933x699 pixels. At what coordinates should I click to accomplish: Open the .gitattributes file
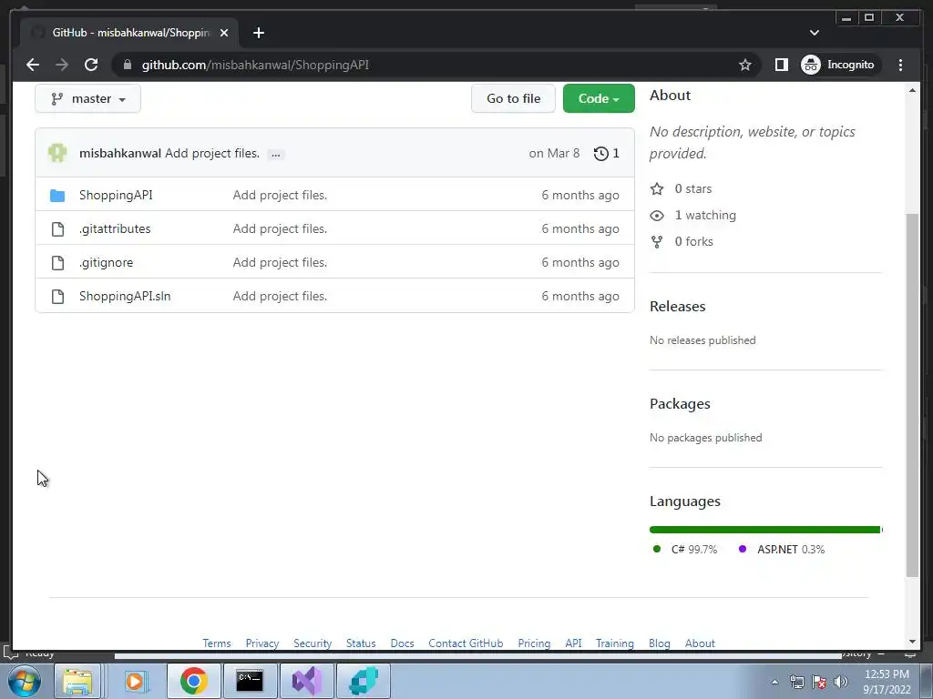pos(115,228)
